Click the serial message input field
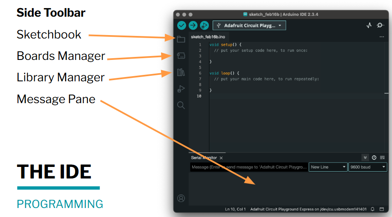The image size is (392, 217). point(249,167)
